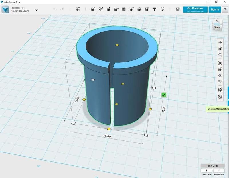Select the Text tool
Image resolution: width=229 pixels, height=178 pixels.
click(155, 9)
